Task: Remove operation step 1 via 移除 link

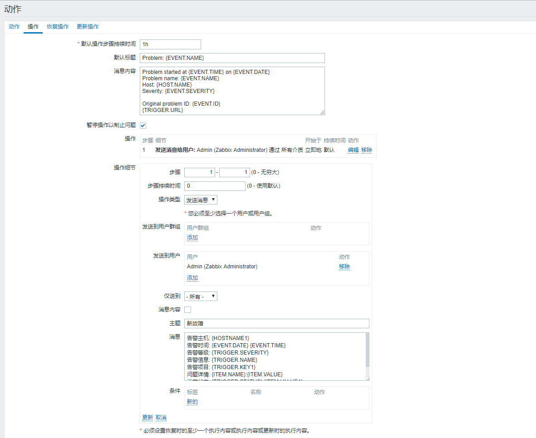Action: pyautogui.click(x=367, y=150)
